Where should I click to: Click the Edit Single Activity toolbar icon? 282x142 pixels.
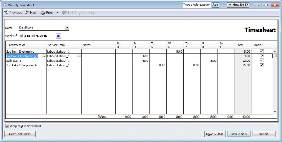(x=64, y=13)
